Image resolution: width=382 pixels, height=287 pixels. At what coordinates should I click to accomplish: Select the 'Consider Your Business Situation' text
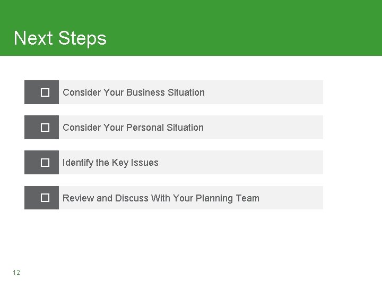point(134,92)
